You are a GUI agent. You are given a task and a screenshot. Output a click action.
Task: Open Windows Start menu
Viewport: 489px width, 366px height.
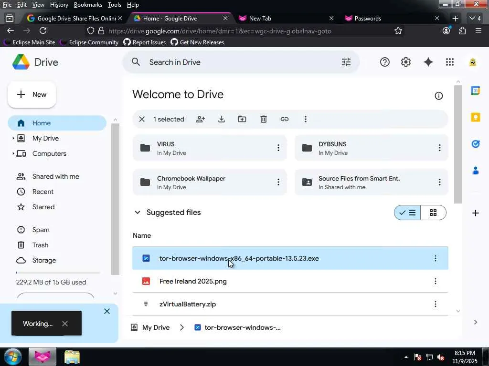coord(12,356)
